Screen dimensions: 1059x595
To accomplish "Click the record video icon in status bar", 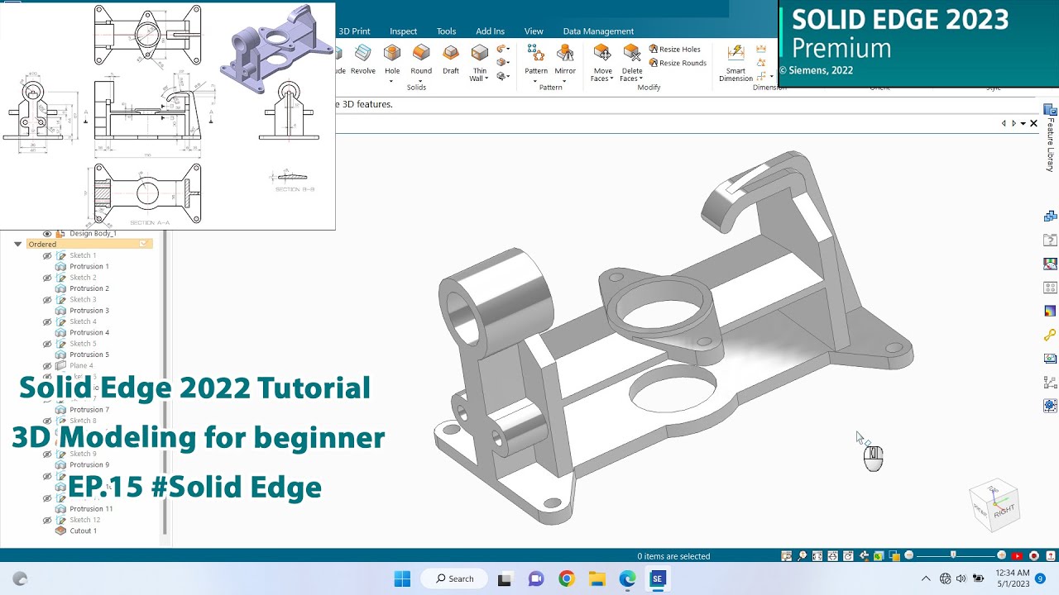I will [1033, 556].
